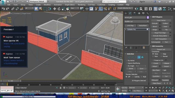175x98 pixels.
Task: Click the Undo arrow icon
Action: pos(3,9)
